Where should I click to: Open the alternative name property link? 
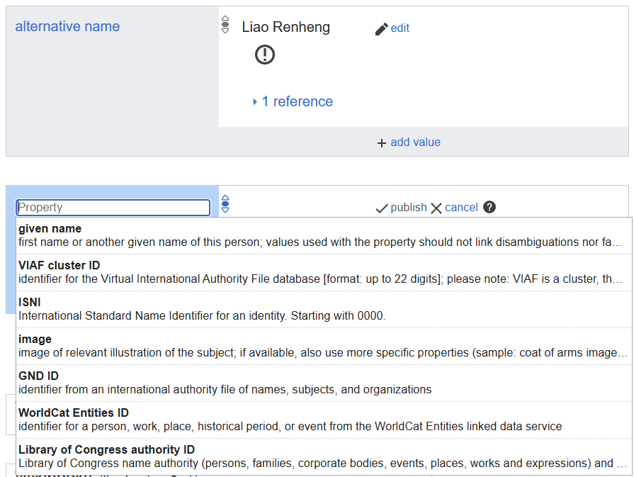(x=67, y=27)
